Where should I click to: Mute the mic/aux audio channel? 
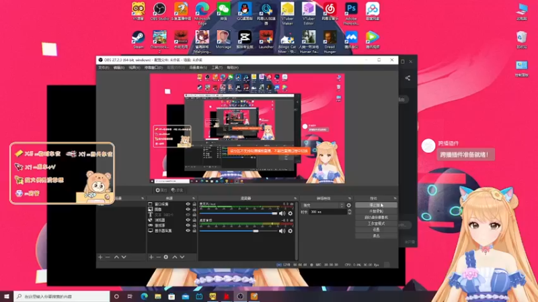point(282,213)
